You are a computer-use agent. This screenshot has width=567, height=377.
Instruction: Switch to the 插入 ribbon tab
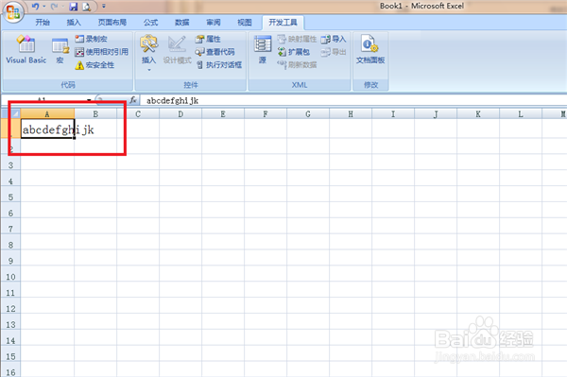pyautogui.click(x=74, y=23)
